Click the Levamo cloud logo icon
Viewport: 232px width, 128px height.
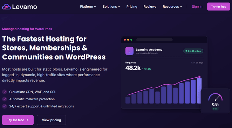(6, 7)
